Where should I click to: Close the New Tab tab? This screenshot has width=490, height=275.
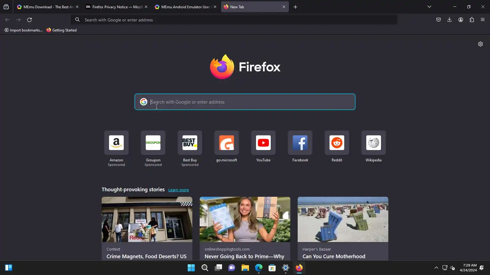coord(284,7)
